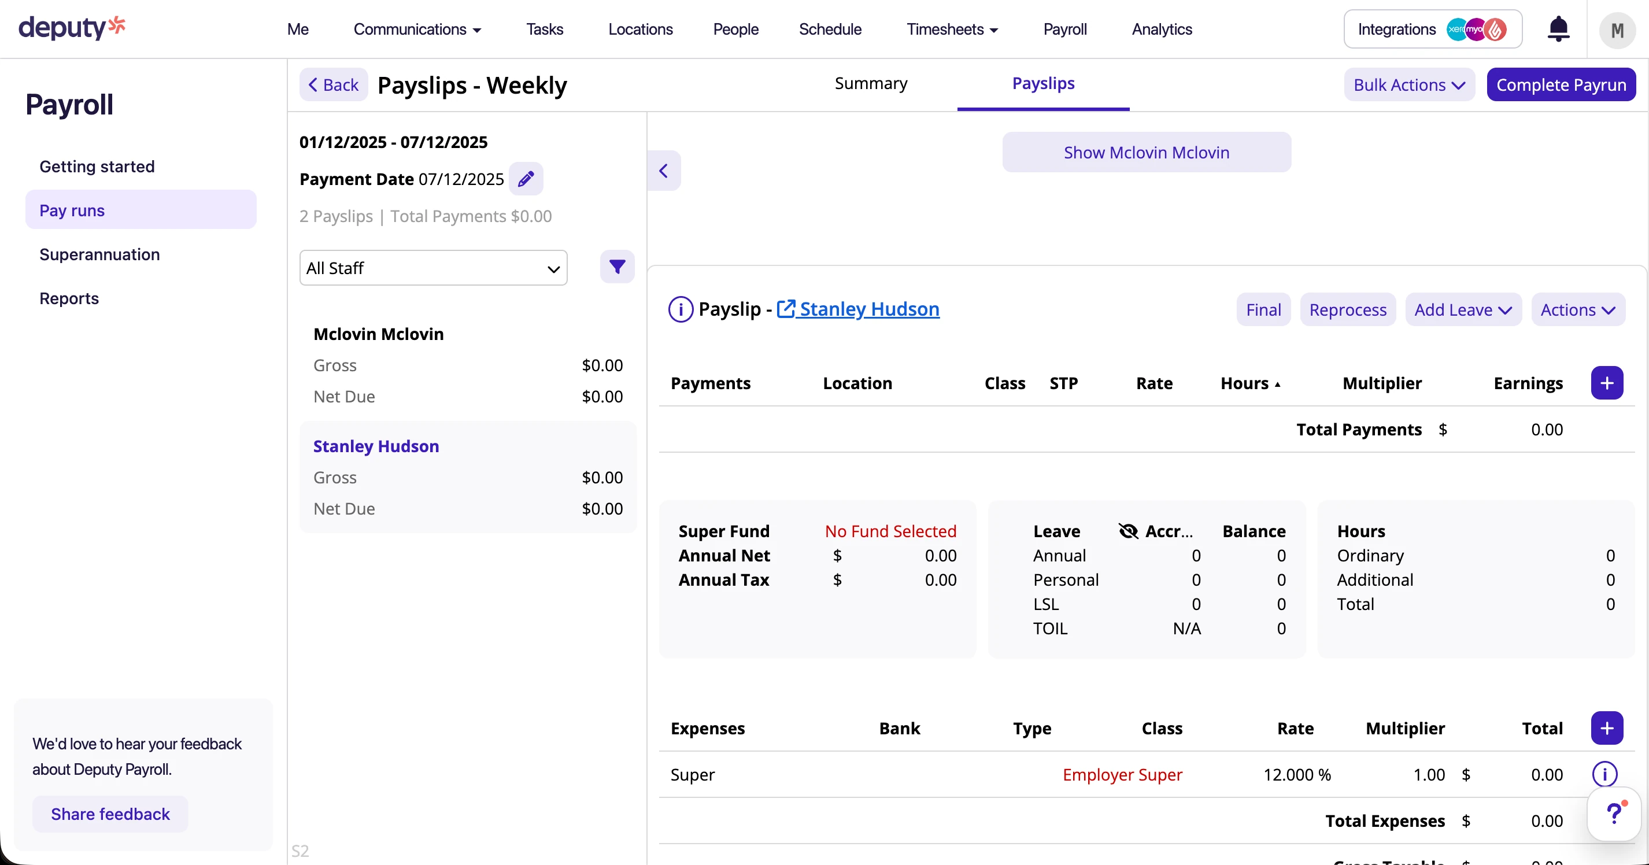Viewport: 1649px width, 865px height.
Task: Click the Deputy logo
Action: click(x=72, y=28)
